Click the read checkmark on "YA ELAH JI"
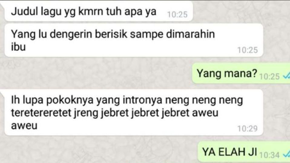The height and width of the screenshot is (163, 290). pyautogui.click(x=286, y=154)
